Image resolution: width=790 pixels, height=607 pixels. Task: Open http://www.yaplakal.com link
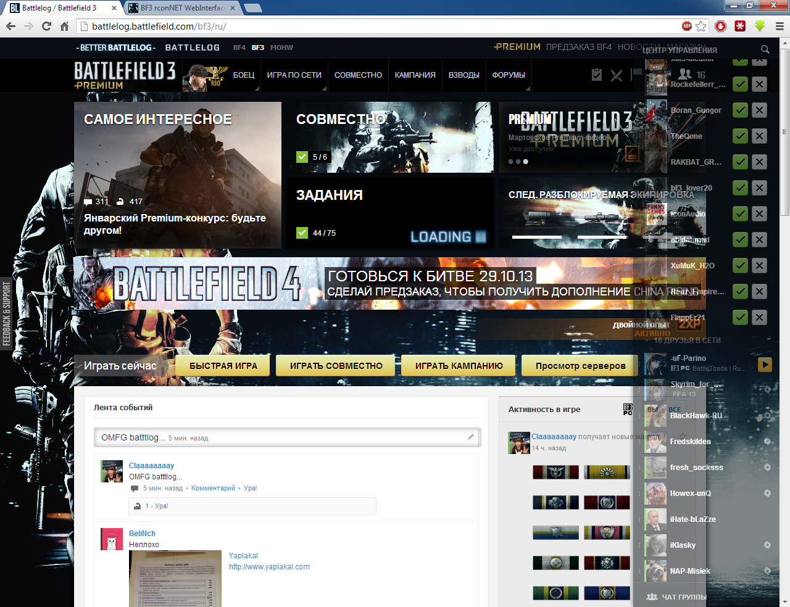click(269, 567)
